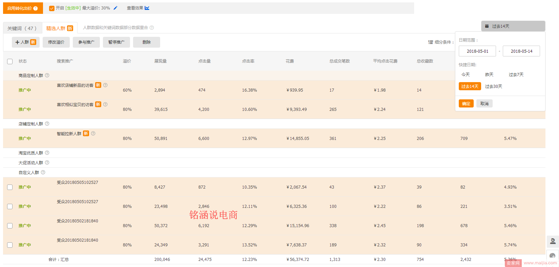
Task: Click help icon next to 商品定制人群
Action: click(47, 75)
